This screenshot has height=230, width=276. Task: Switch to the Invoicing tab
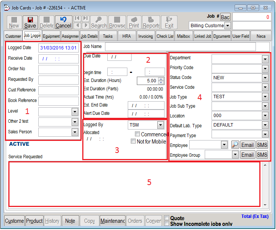point(145,36)
